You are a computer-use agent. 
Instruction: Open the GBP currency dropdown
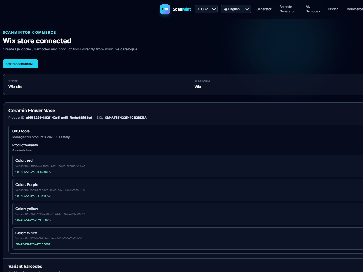206,9
